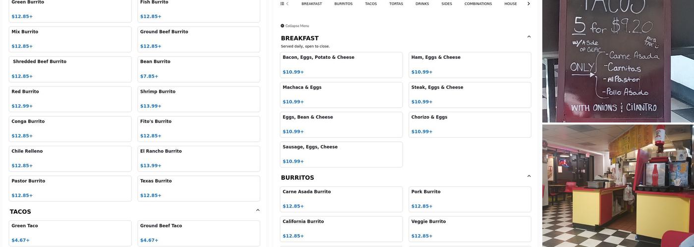Select Mix Burrito item
Screen dimensions: 694x247
[70, 39]
